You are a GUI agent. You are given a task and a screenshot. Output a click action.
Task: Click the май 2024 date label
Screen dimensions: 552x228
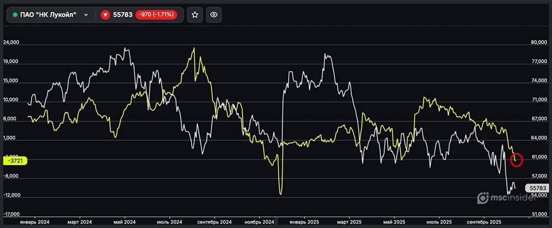point(126,222)
